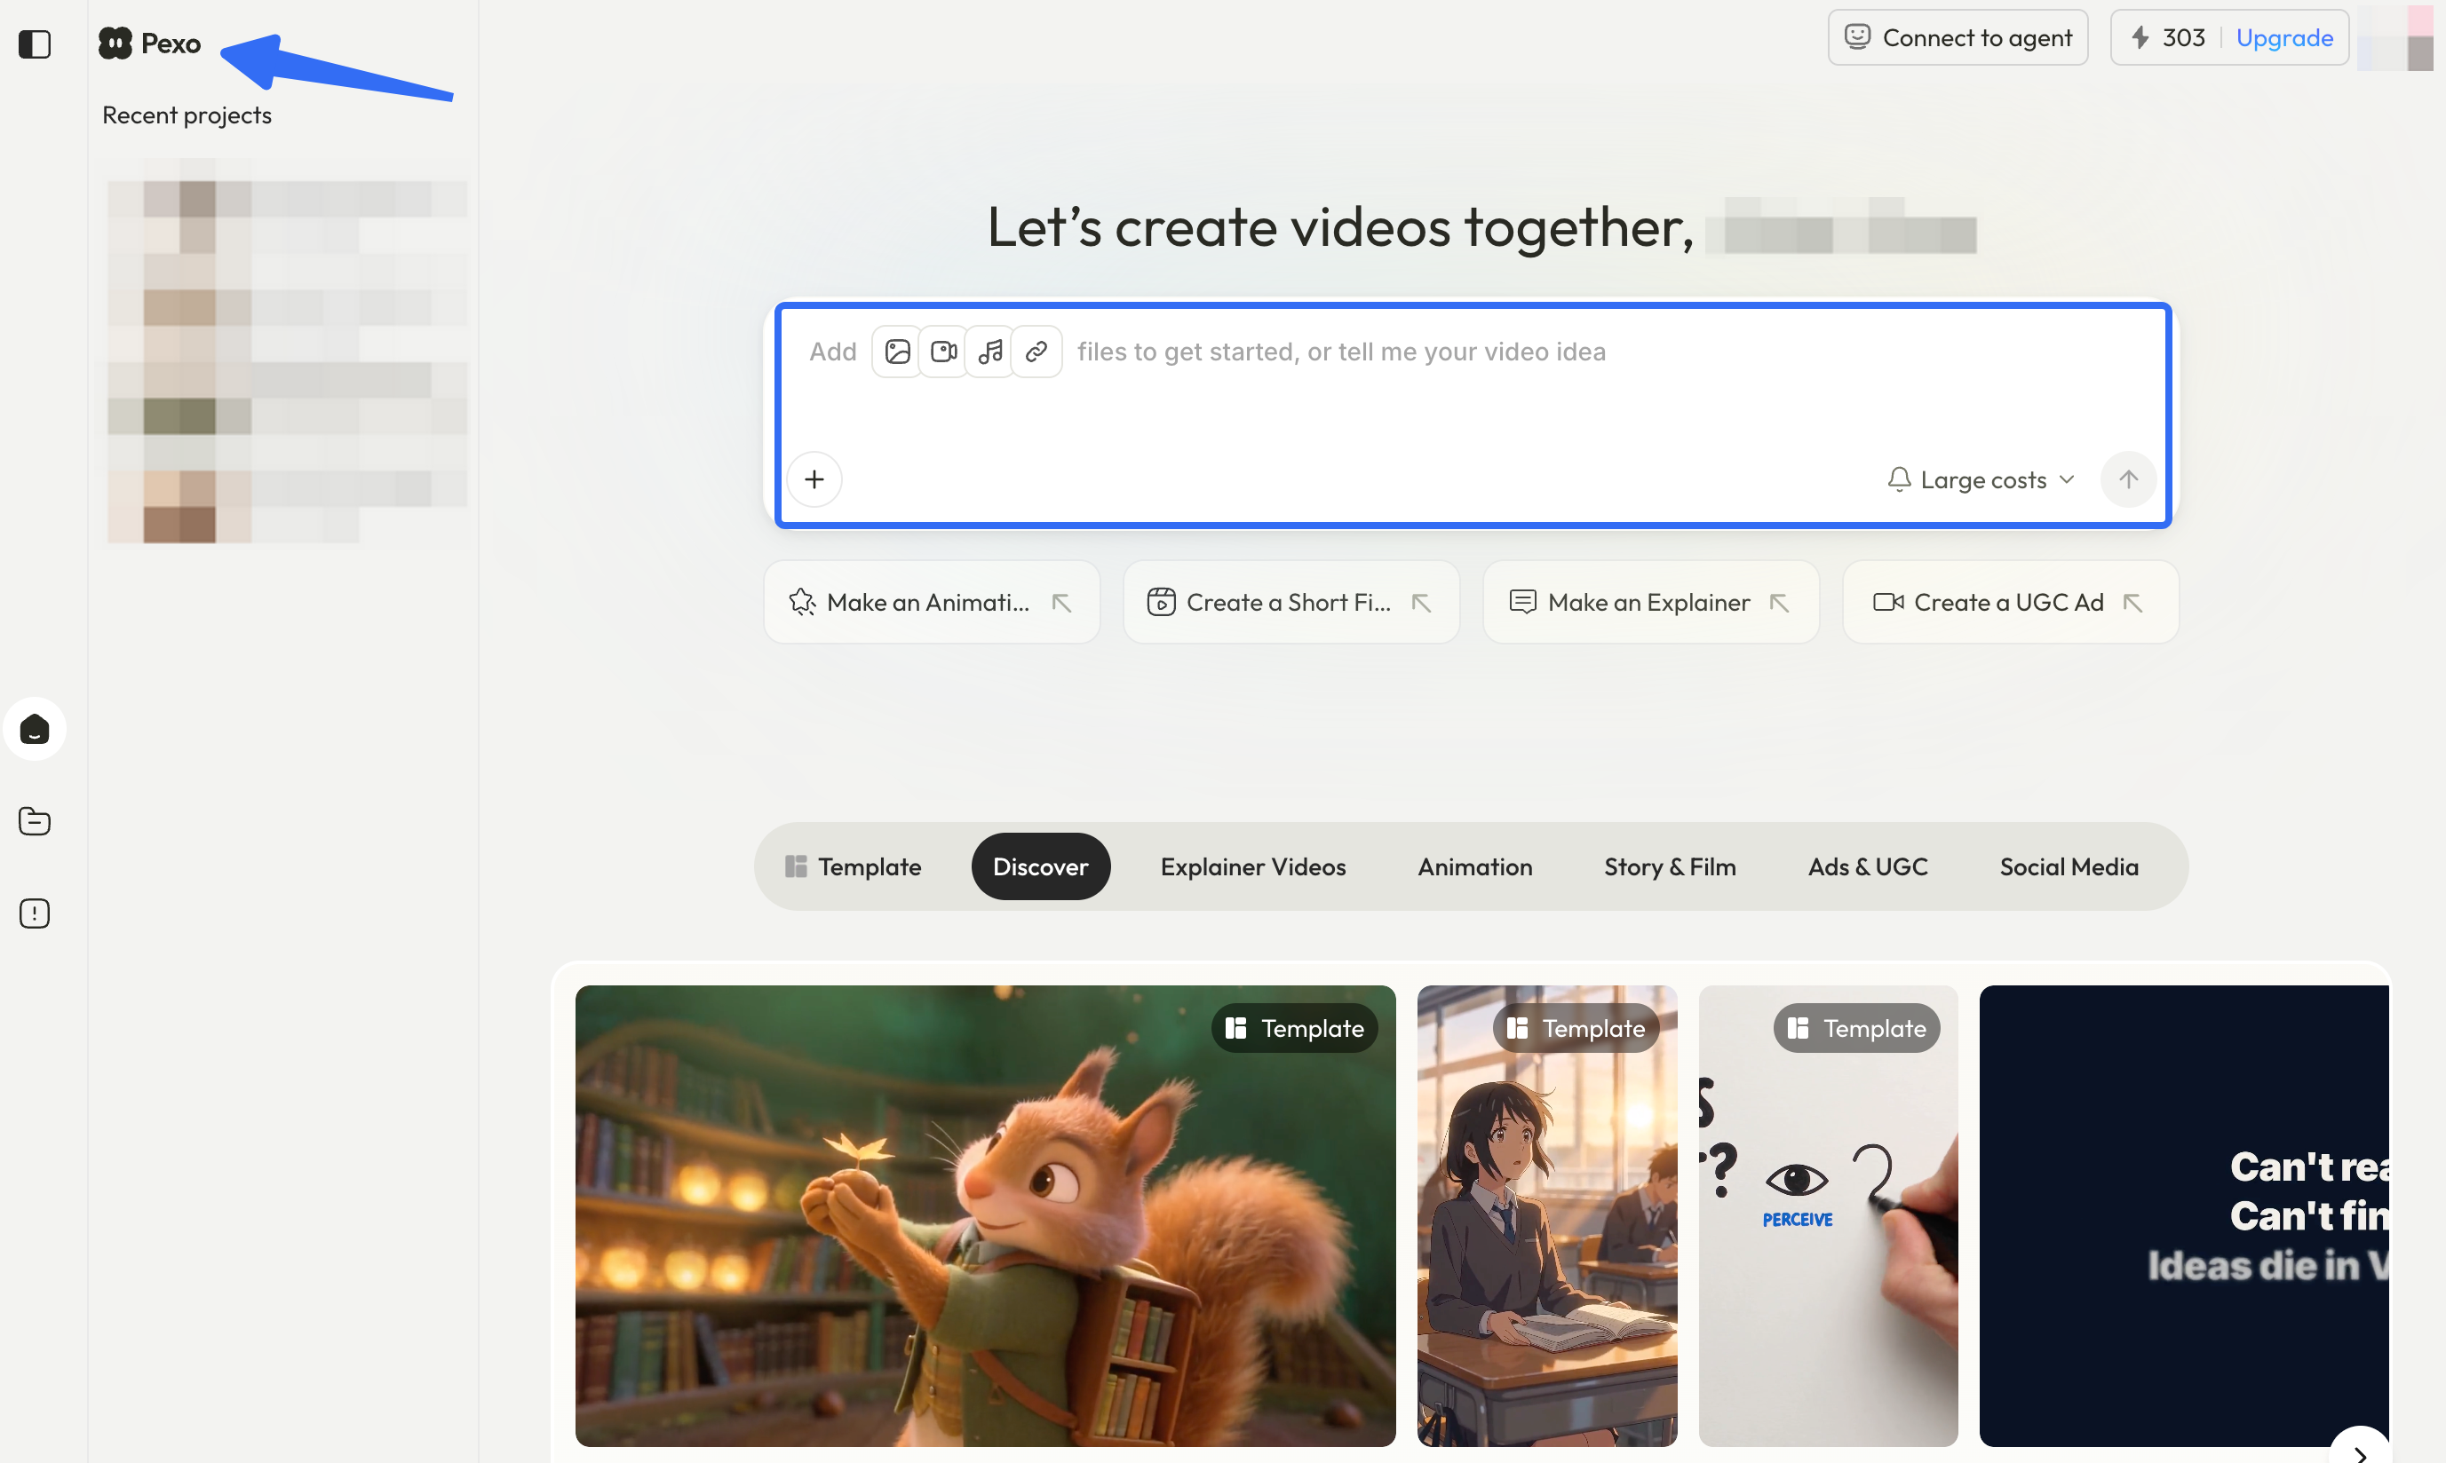
Task: Switch to the Template tab
Action: tap(854, 866)
